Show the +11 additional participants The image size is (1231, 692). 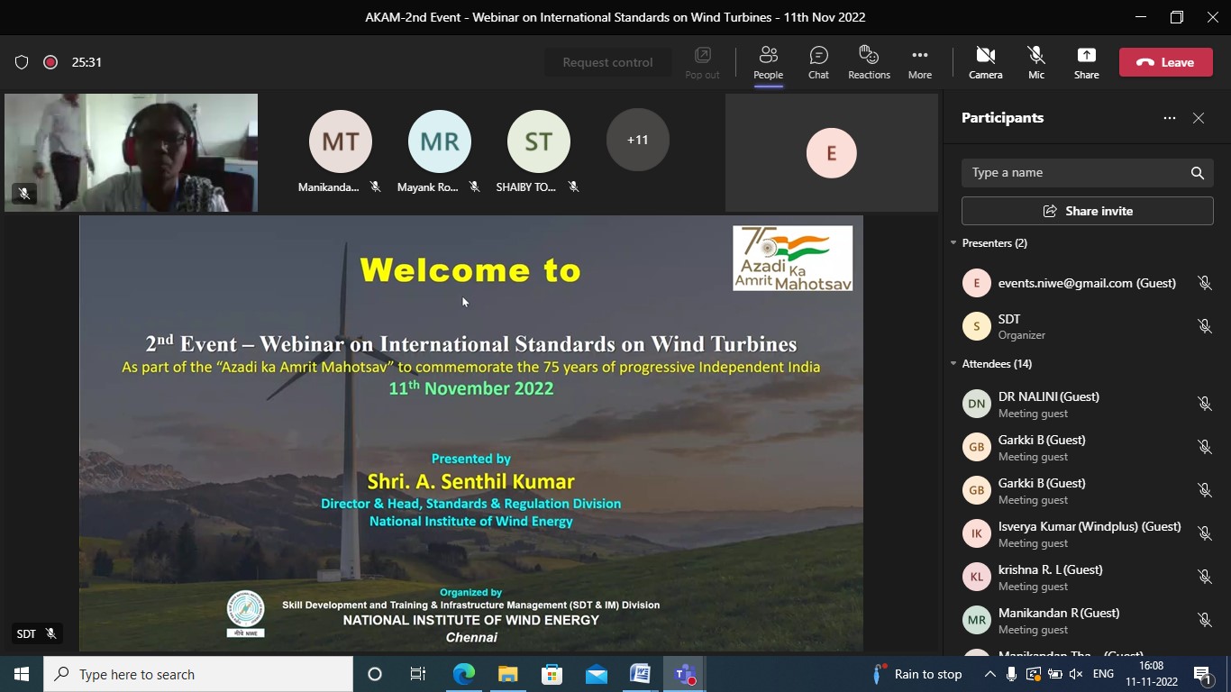pos(637,140)
